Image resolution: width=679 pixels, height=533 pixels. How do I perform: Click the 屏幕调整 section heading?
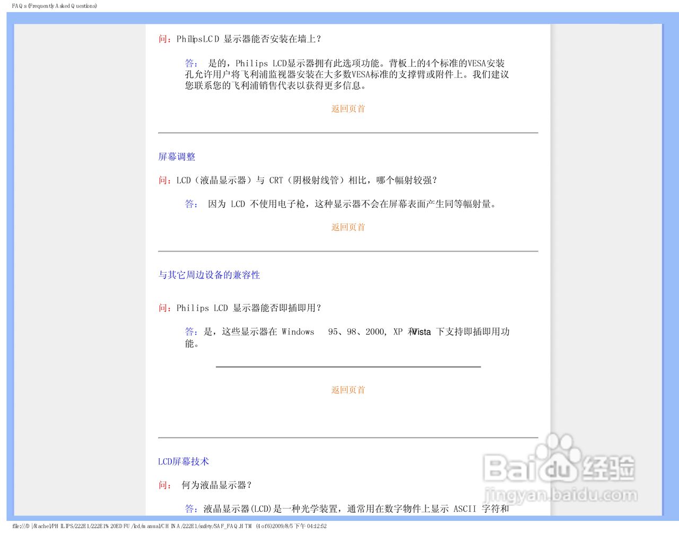tap(177, 156)
